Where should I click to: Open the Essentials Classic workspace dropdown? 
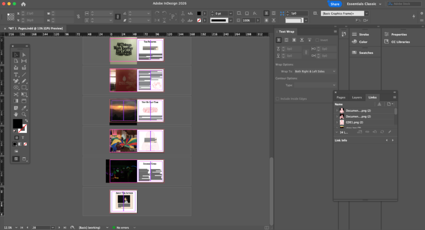[x=364, y=4]
